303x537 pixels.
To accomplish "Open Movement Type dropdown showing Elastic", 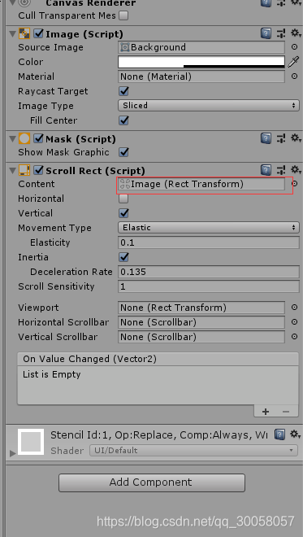I will [209, 227].
